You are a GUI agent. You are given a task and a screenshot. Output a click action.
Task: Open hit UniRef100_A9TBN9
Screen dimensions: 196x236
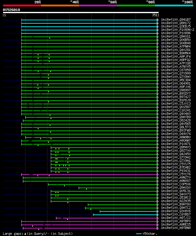176,228
